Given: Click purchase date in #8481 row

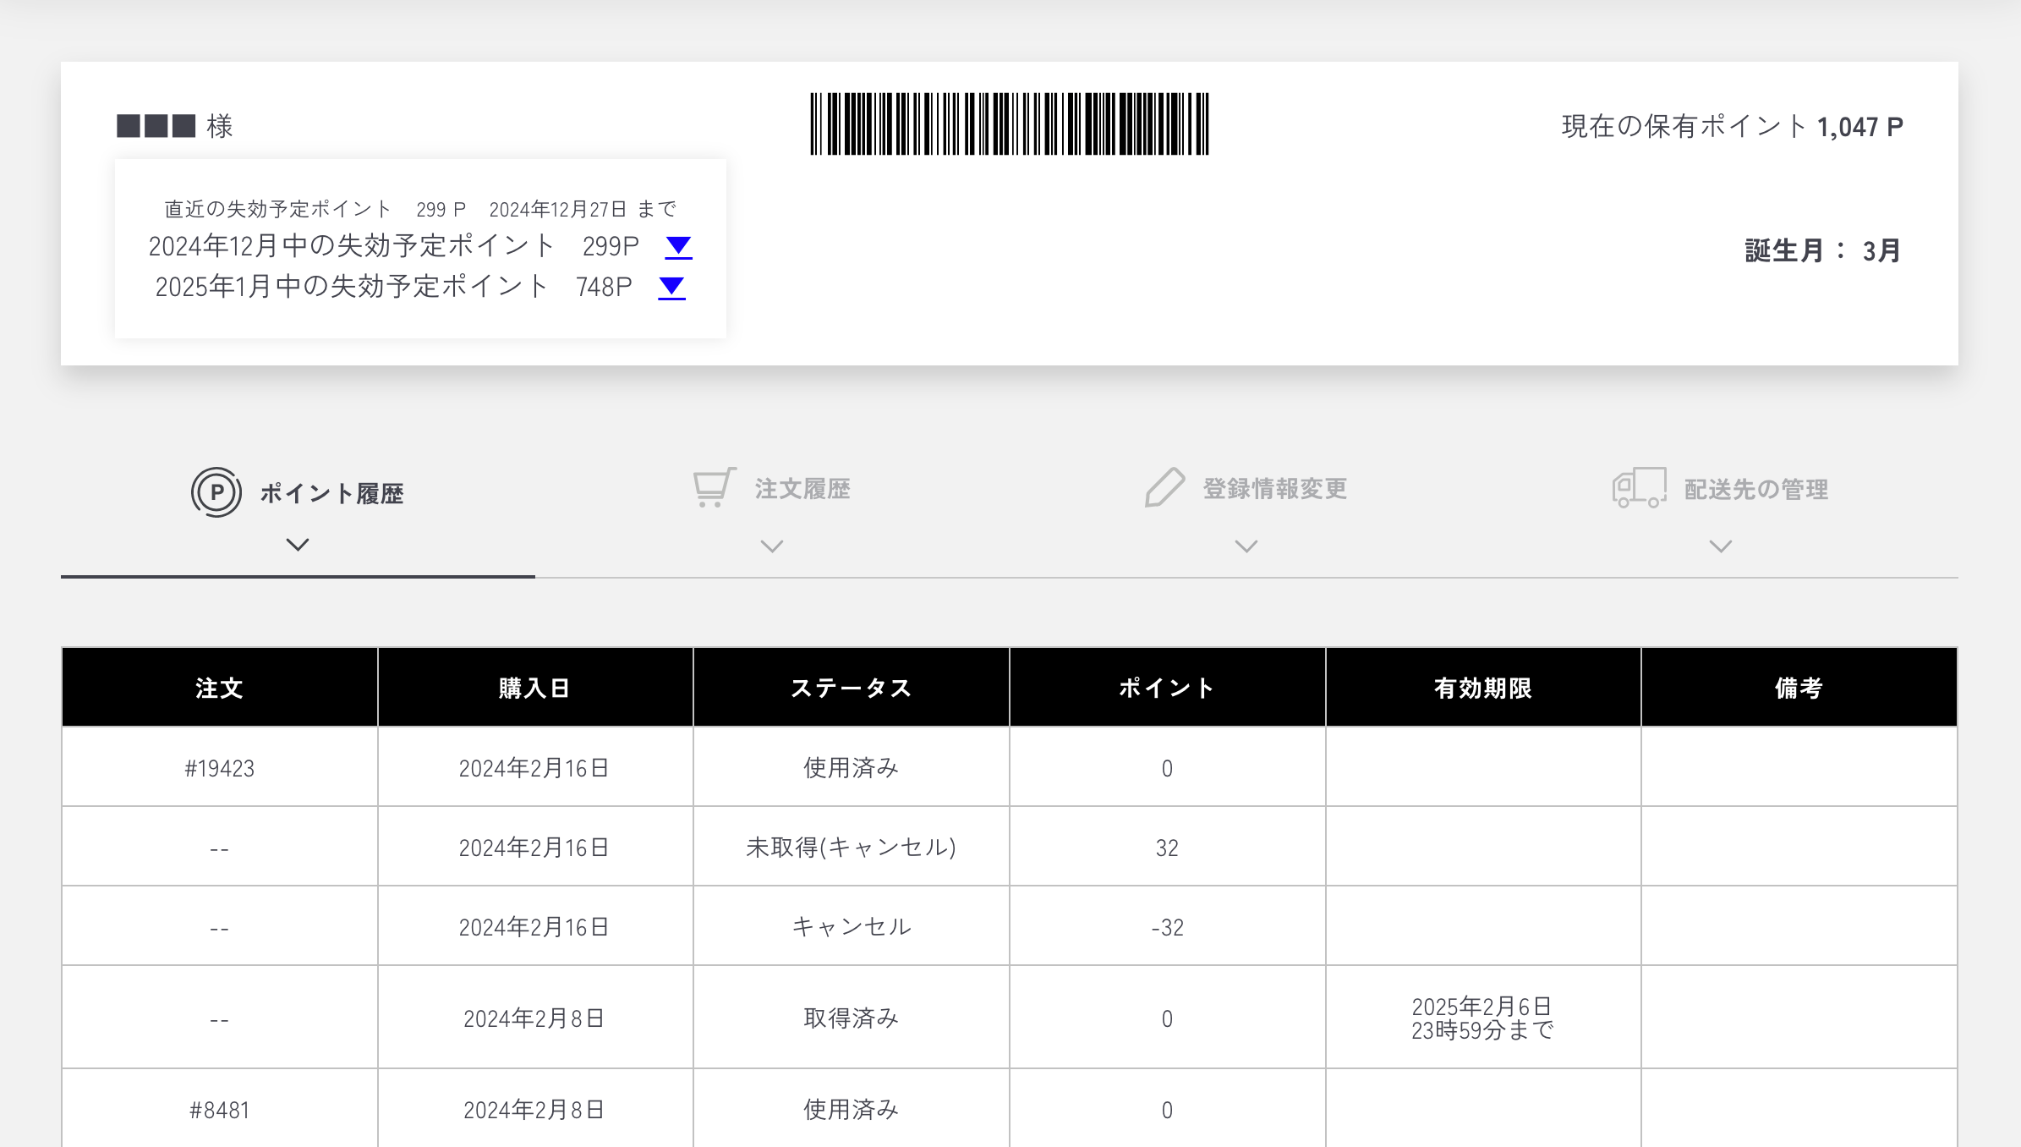Looking at the screenshot, I should [535, 1110].
